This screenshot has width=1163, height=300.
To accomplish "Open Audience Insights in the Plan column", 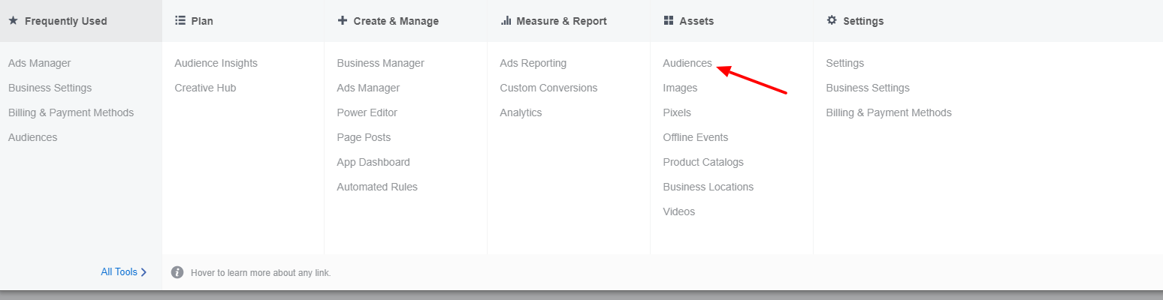I will coord(216,64).
